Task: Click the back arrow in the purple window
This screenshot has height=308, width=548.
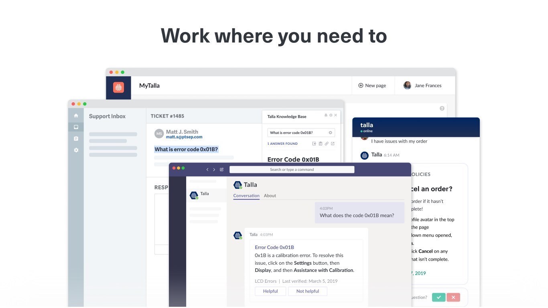Action: coord(207,170)
